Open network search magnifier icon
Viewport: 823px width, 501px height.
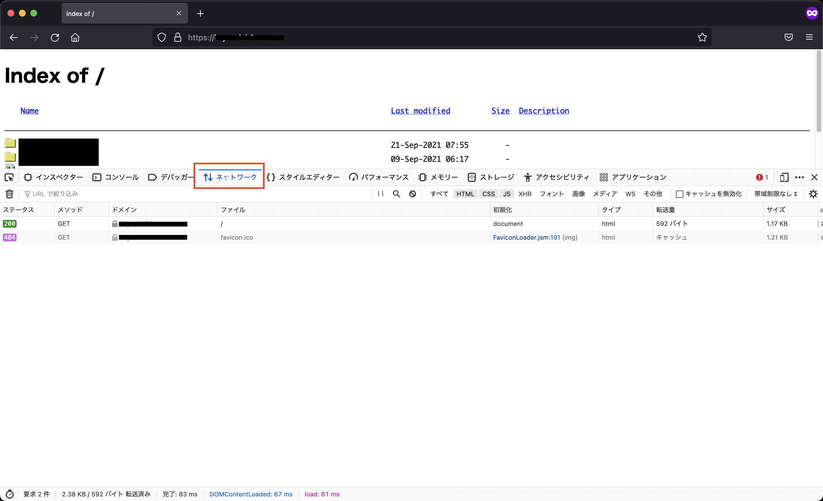tap(396, 194)
